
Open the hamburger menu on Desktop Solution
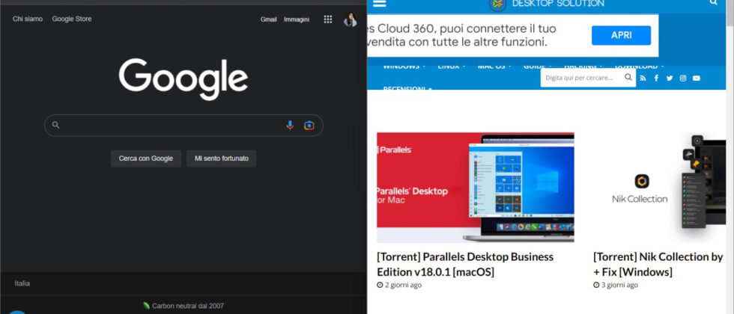(x=379, y=4)
